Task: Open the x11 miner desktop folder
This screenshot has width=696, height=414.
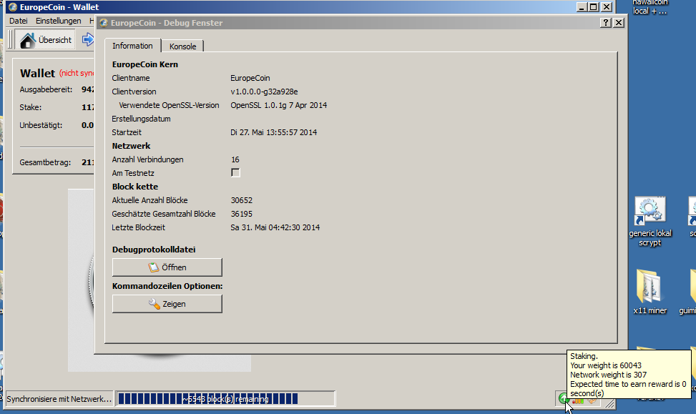Action: 650,292
